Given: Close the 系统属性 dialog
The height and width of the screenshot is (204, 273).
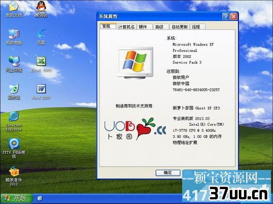Looking at the screenshot, I should coord(233,17).
